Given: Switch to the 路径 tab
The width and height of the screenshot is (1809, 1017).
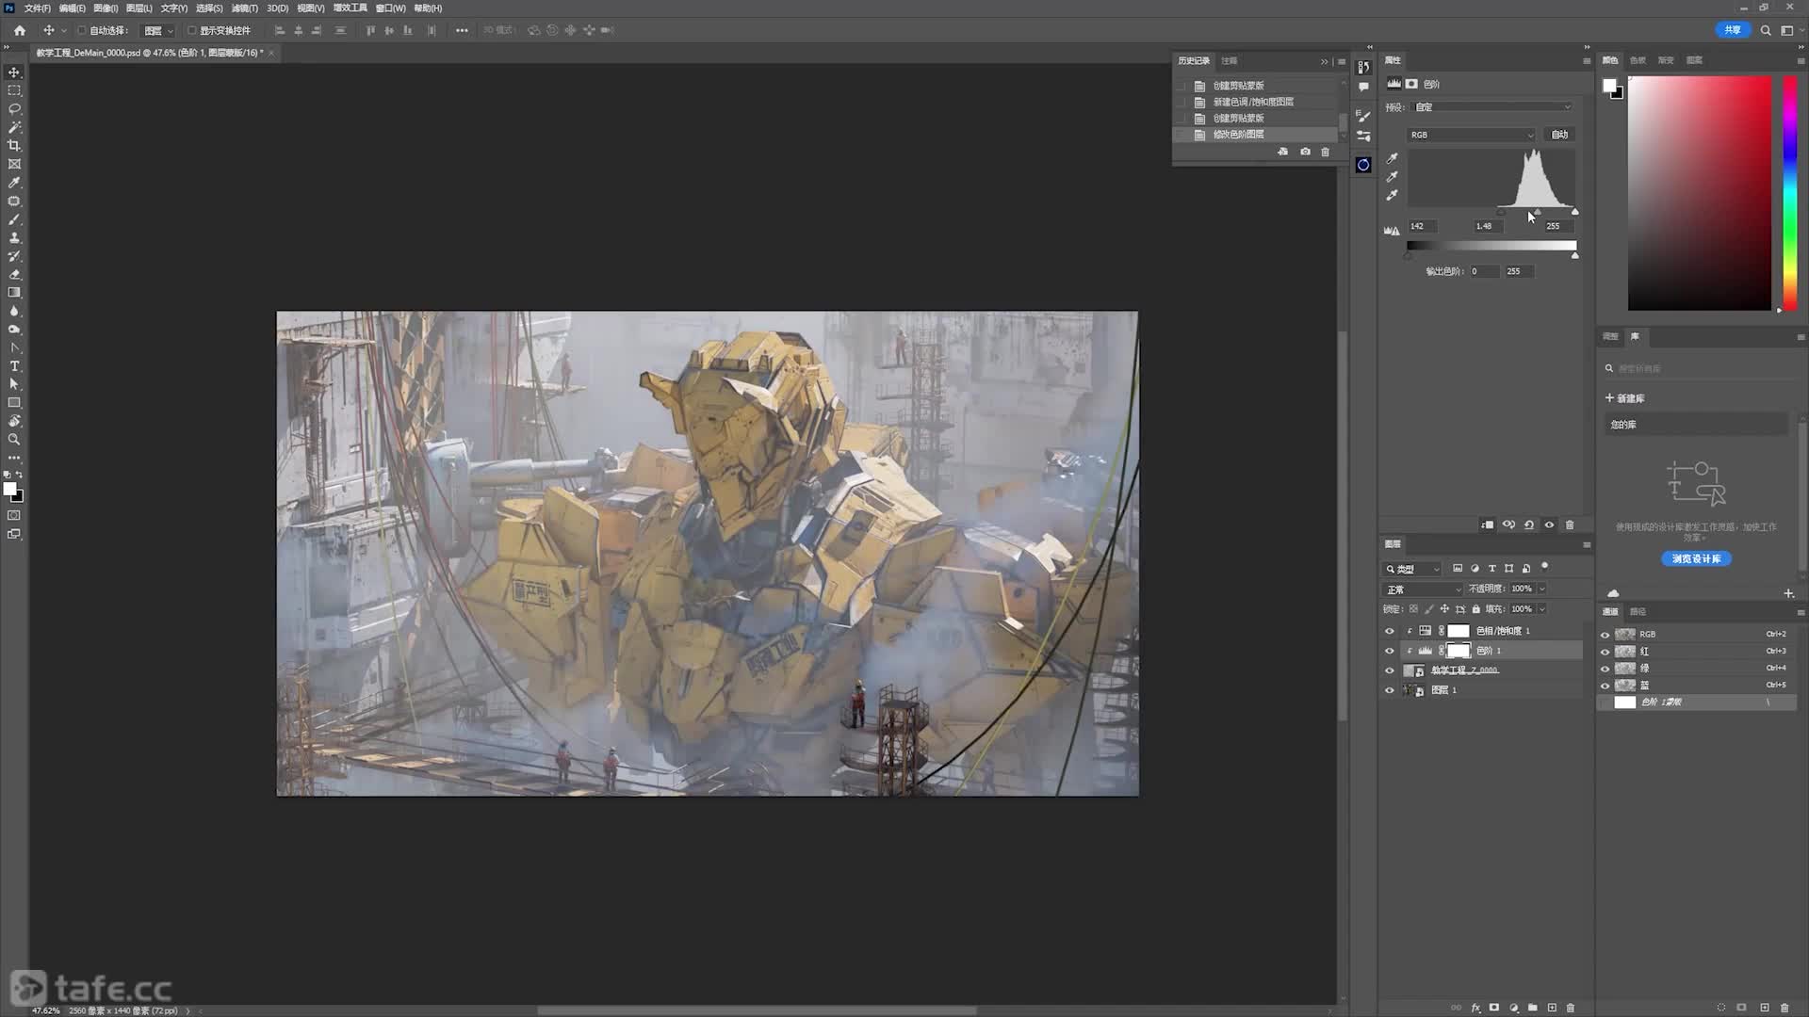Looking at the screenshot, I should (1638, 612).
